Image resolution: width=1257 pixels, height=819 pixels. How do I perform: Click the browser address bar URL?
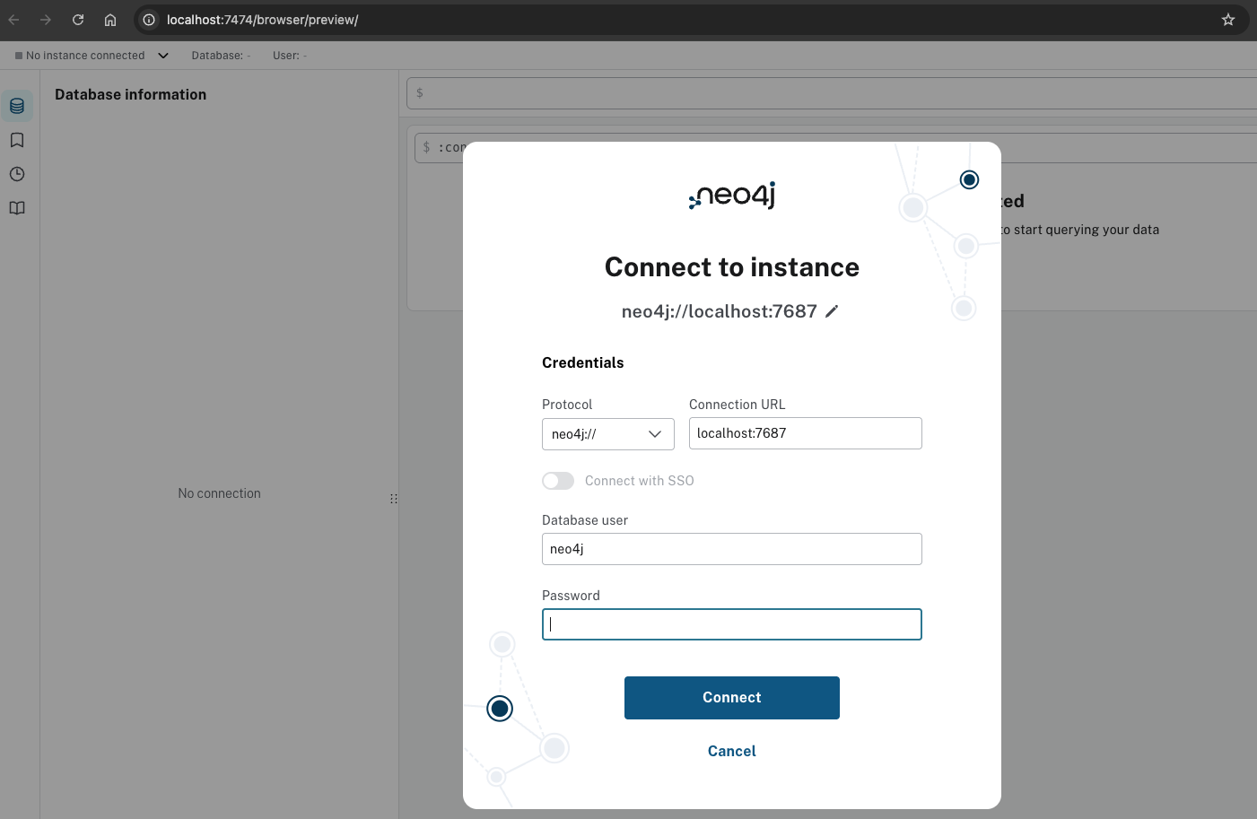(262, 20)
